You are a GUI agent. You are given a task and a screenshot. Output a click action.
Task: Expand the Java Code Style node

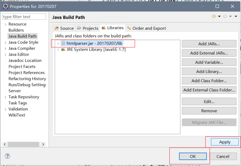pos(5,42)
